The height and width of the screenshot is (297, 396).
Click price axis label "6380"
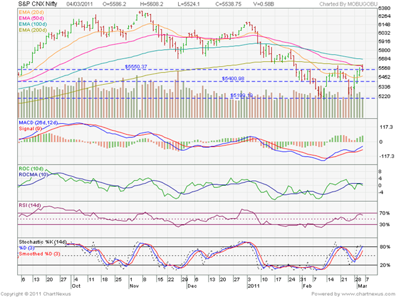[x=385, y=8]
